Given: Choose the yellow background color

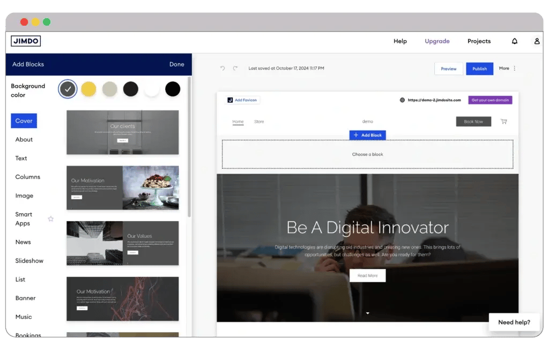Looking at the screenshot, I should click(88, 89).
